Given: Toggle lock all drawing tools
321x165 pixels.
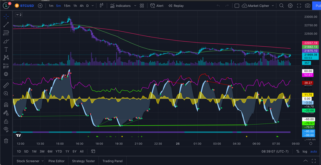Looking at the screenshot, I should click(6, 121).
